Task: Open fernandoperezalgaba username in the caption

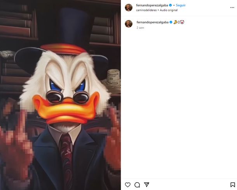Action: coord(152,22)
